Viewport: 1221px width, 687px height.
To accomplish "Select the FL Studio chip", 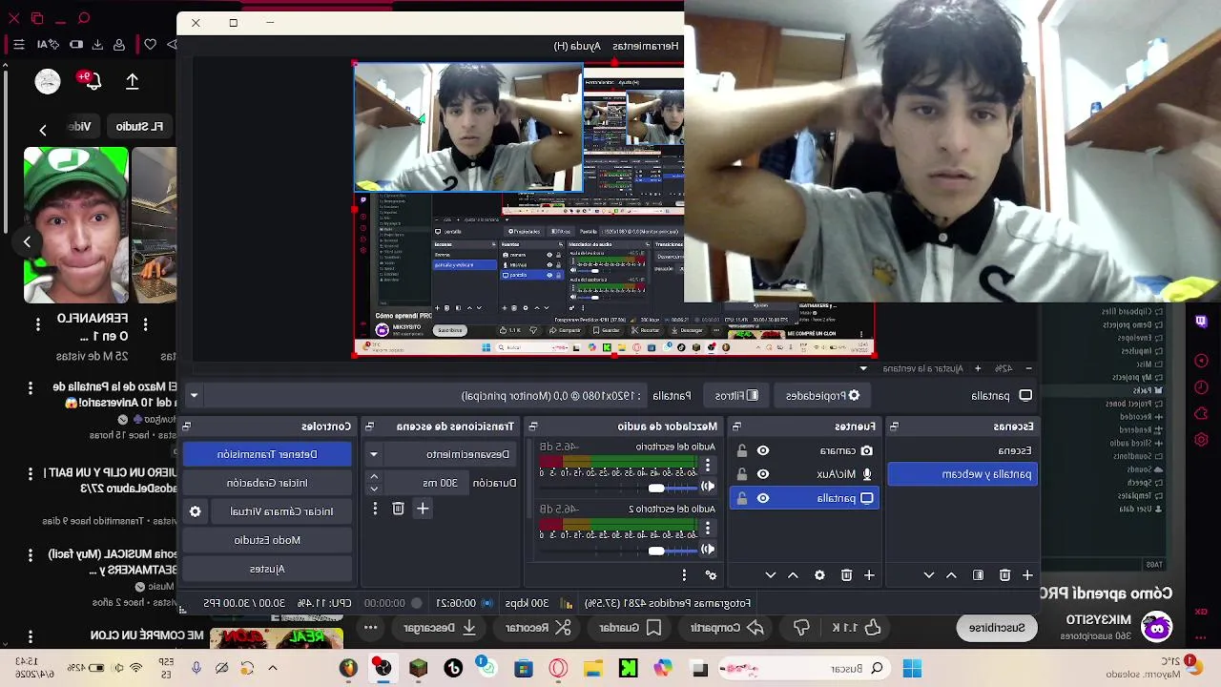I will [x=139, y=126].
